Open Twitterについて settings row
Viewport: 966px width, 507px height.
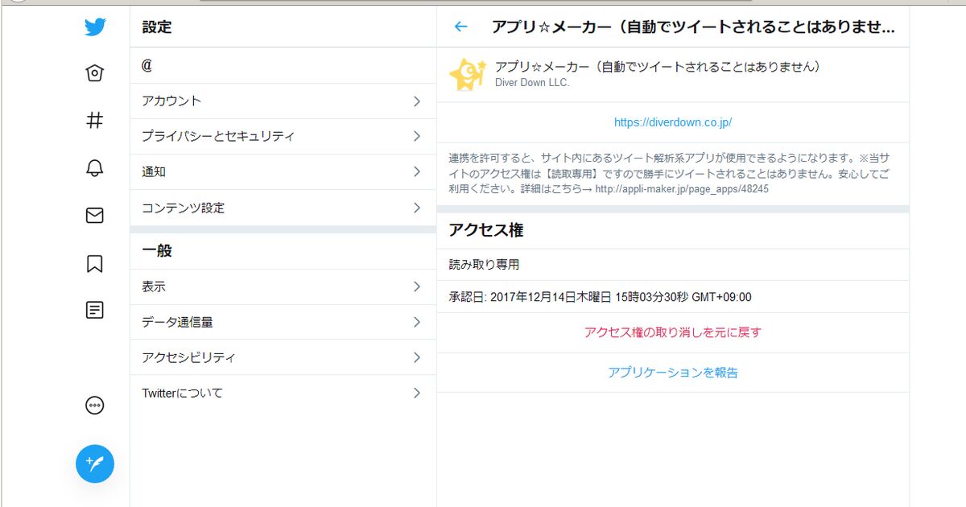tap(283, 393)
